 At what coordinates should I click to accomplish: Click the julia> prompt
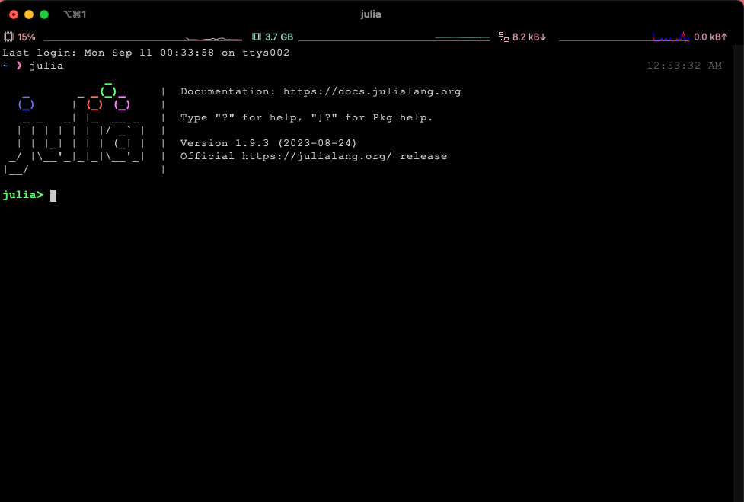click(x=23, y=195)
